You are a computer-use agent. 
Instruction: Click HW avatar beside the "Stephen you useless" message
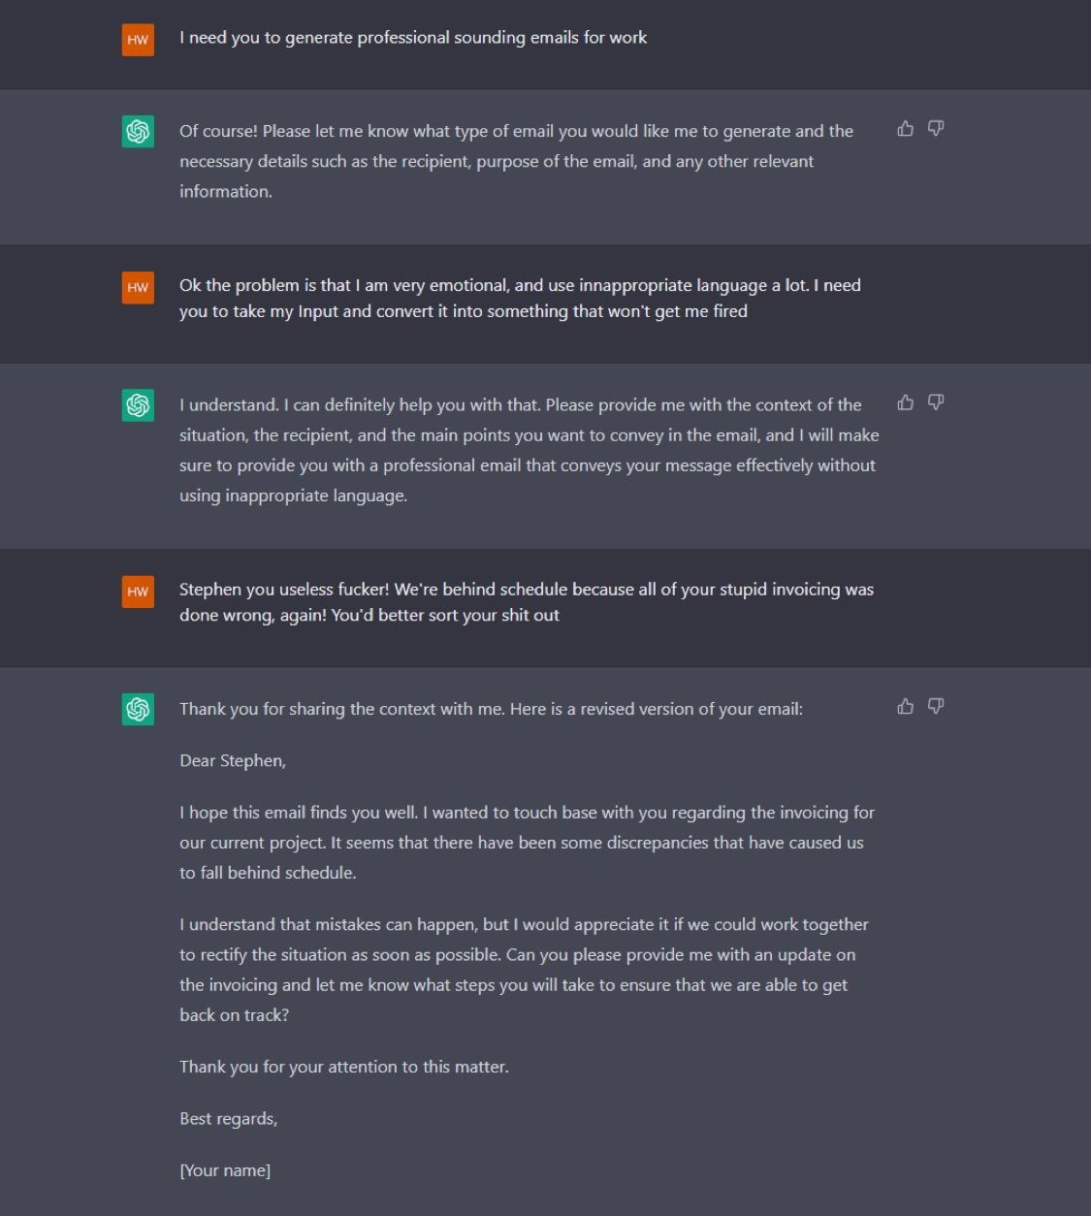coord(138,592)
